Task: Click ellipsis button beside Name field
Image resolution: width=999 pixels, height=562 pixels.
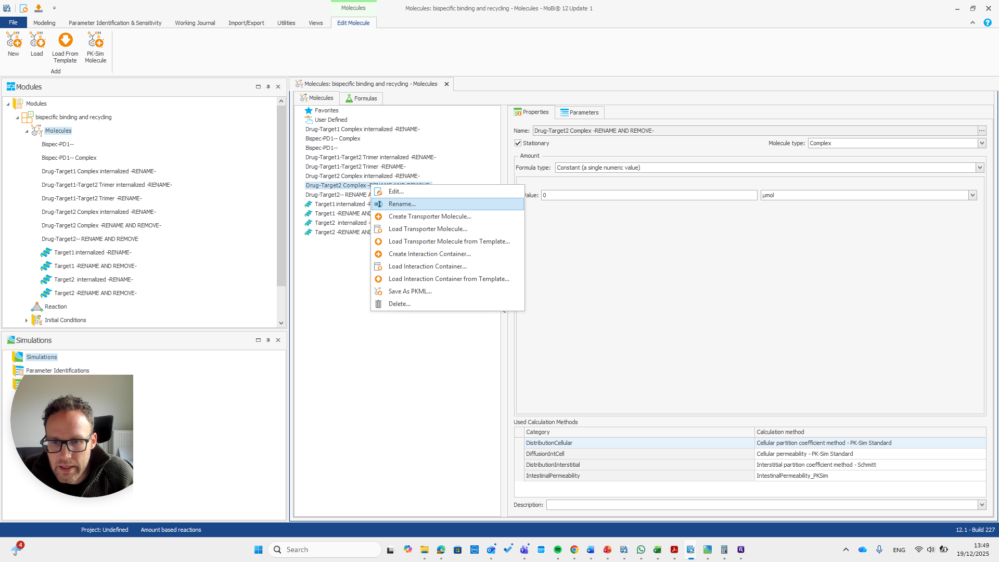Action: [x=981, y=131]
